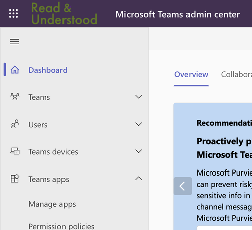252x230 pixels.
Task: Expand the Users section chevron
Action: click(x=139, y=124)
